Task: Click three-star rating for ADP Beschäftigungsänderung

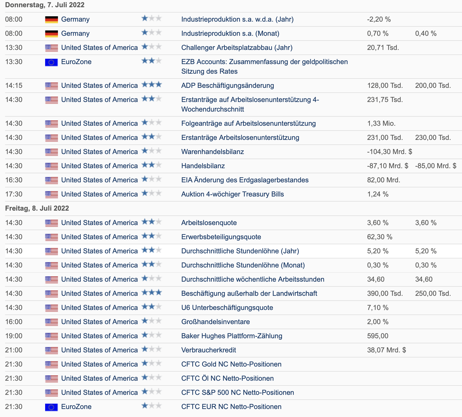Action: pyautogui.click(x=151, y=85)
